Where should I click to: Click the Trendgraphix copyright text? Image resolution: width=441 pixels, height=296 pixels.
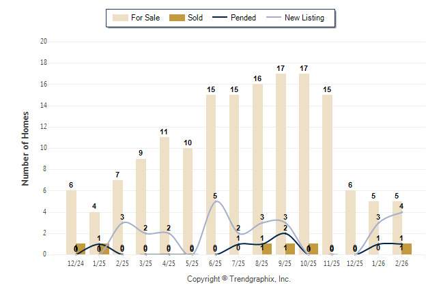(x=239, y=279)
